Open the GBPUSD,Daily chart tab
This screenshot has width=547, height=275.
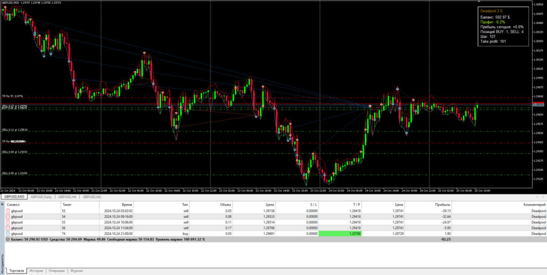point(41,197)
